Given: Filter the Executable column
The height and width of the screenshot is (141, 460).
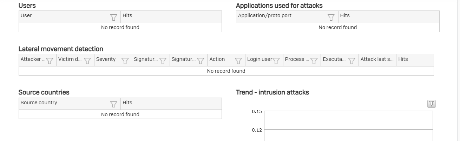Looking at the screenshot, I should pyautogui.click(x=352, y=61).
